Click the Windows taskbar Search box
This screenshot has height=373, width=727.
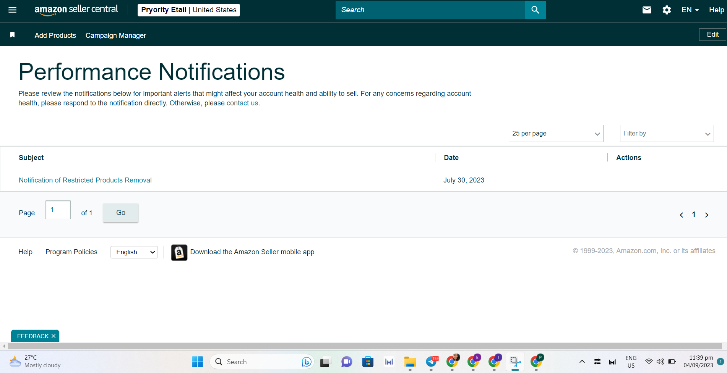pyautogui.click(x=262, y=362)
